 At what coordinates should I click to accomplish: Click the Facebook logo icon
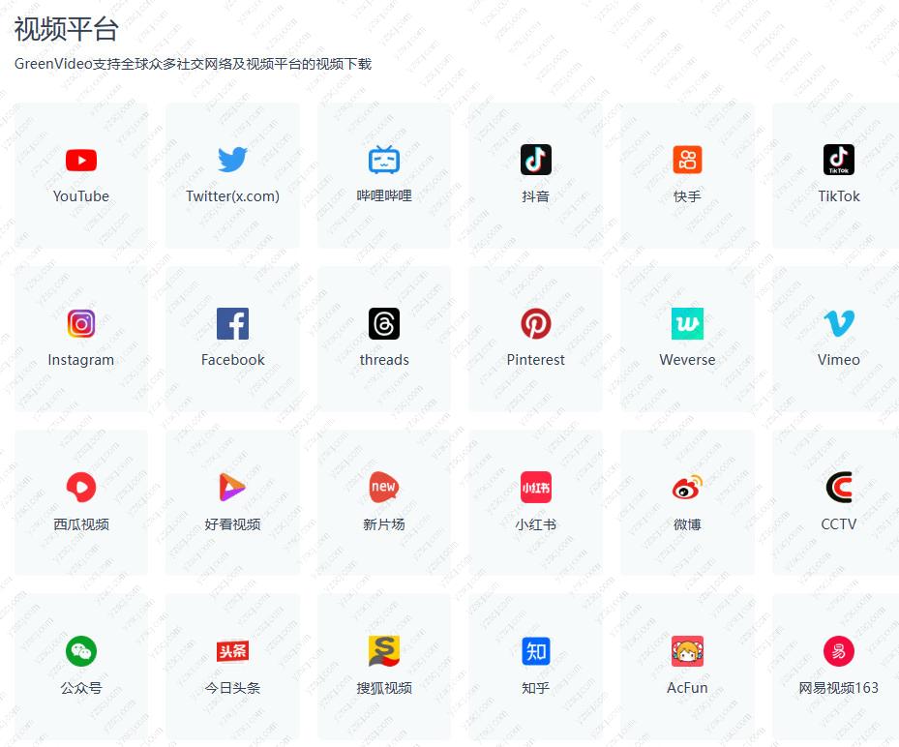[x=232, y=323]
